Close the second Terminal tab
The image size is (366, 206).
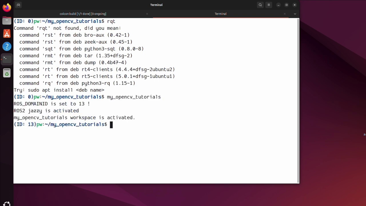pos(285,14)
